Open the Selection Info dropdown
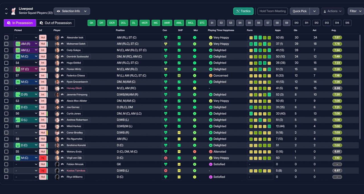 (72, 11)
